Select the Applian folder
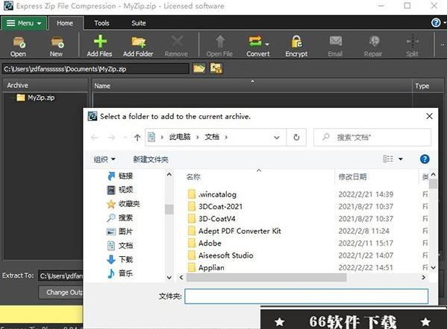 (x=206, y=267)
